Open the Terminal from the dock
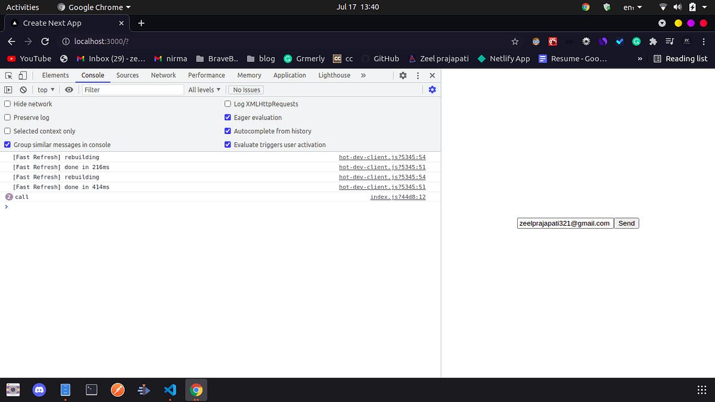 92,390
